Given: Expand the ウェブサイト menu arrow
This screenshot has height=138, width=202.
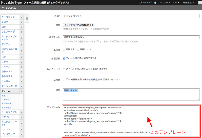Looking at the screenshot, I should (21, 17).
